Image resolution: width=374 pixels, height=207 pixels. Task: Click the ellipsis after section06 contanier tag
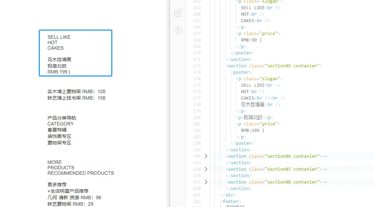325,156
